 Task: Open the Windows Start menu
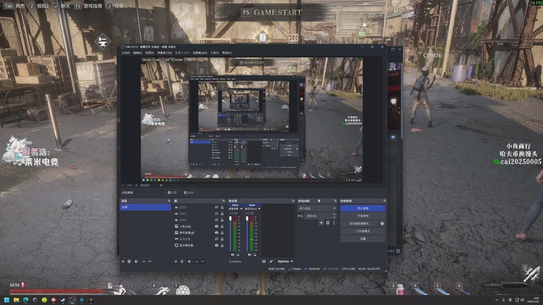[x=7, y=300]
